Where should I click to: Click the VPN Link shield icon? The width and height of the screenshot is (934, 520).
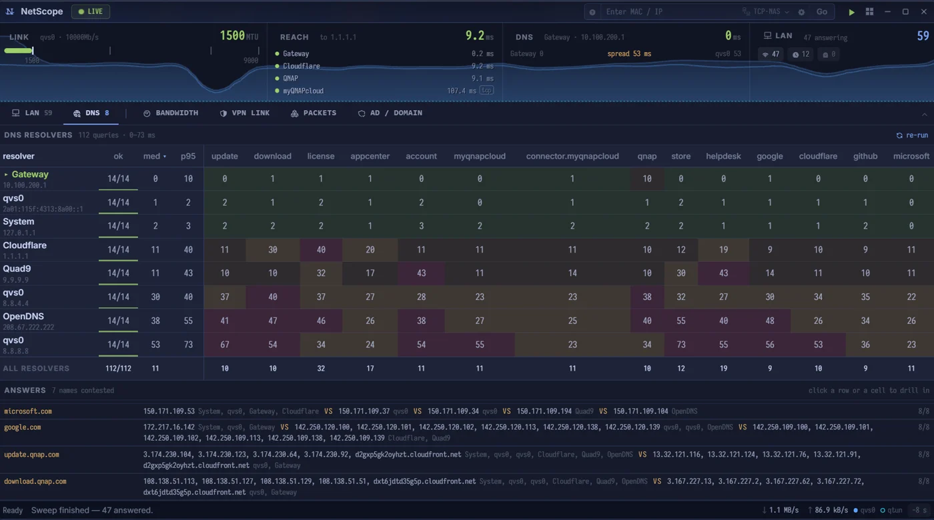coord(223,113)
